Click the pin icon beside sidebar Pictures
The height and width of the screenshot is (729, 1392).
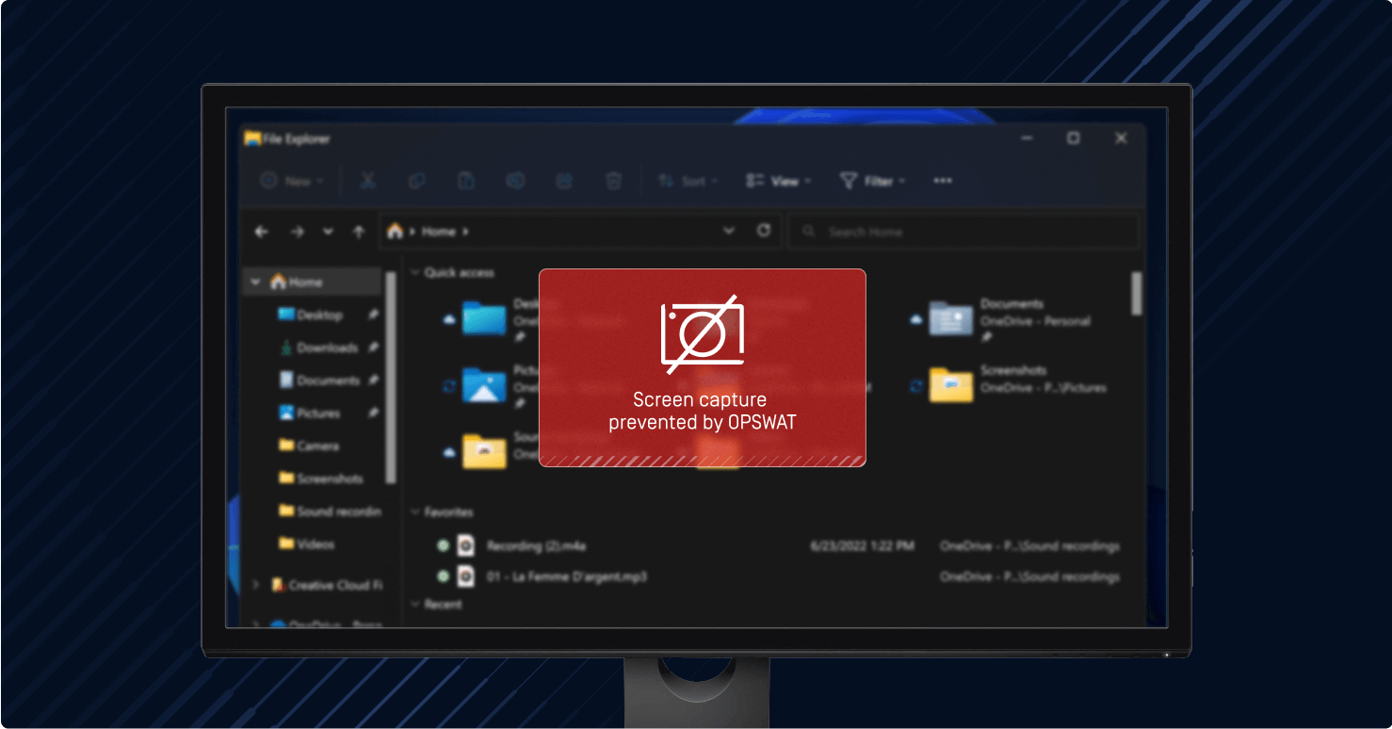(373, 413)
